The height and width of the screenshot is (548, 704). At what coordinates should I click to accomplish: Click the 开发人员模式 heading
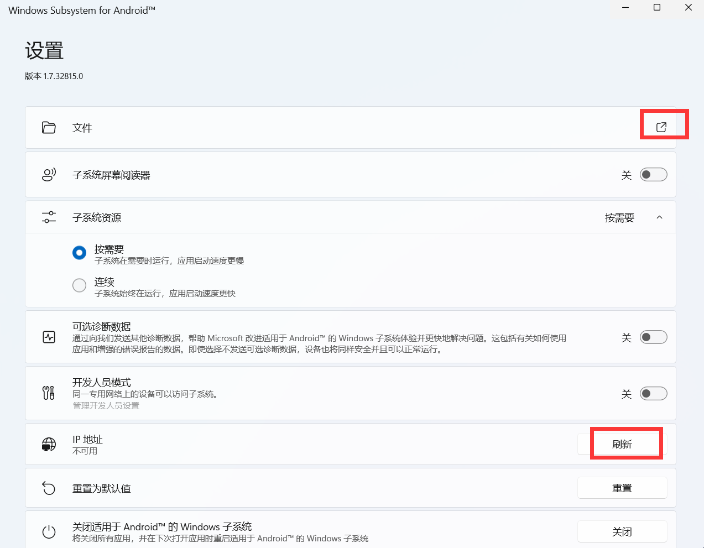pos(102,383)
